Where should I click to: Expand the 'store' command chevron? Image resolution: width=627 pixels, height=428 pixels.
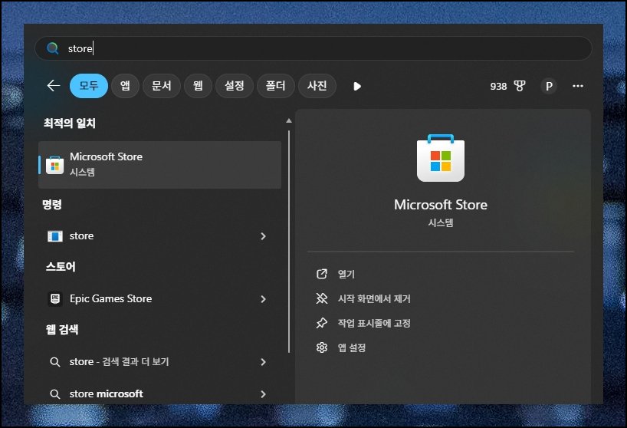(263, 236)
